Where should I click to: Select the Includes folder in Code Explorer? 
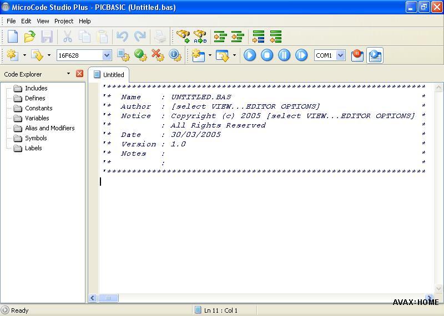(x=36, y=88)
